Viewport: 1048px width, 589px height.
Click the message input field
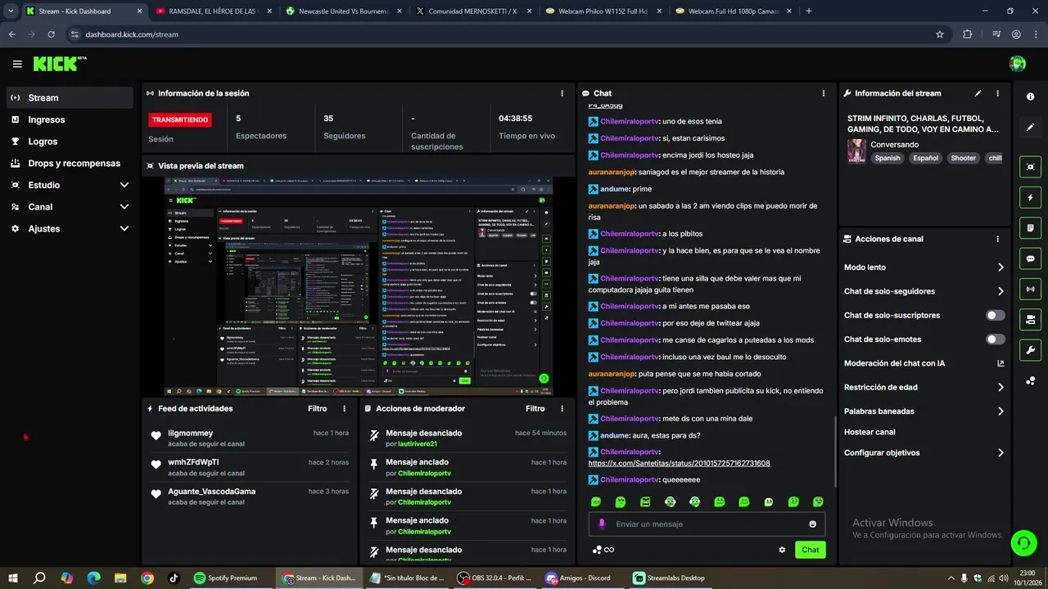click(706, 524)
